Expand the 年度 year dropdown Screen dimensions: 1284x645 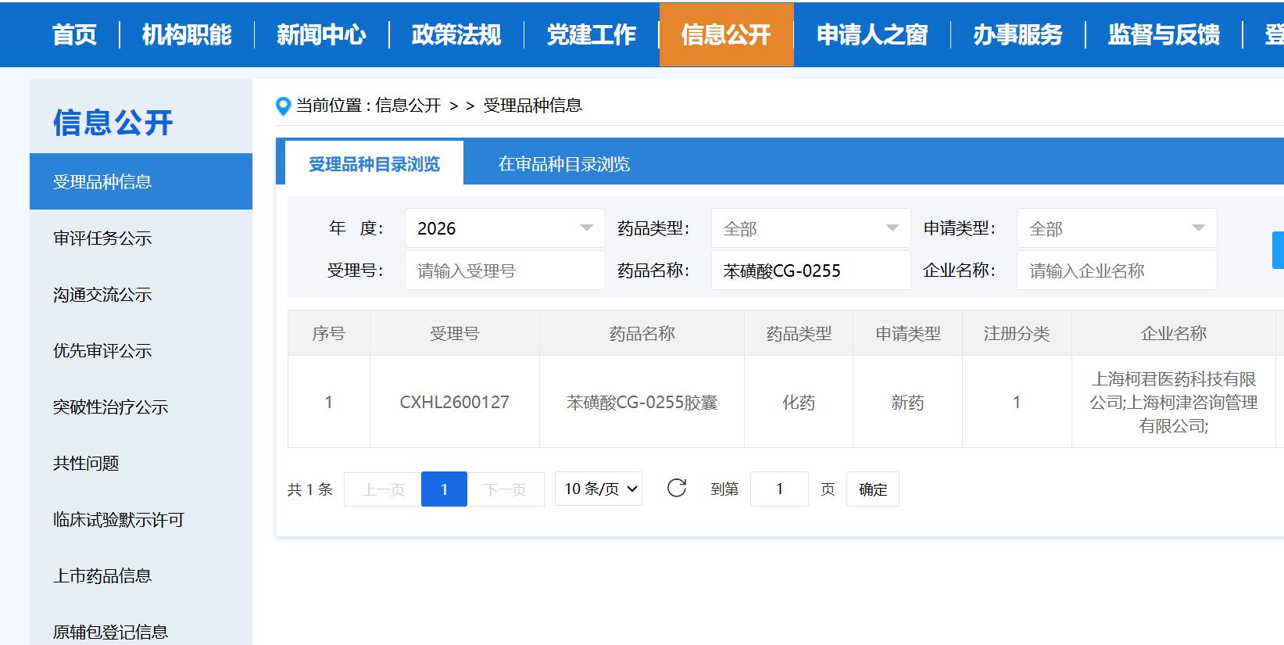(x=504, y=228)
